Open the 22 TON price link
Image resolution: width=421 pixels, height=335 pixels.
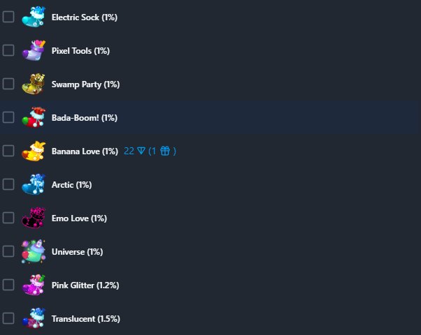[135, 151]
